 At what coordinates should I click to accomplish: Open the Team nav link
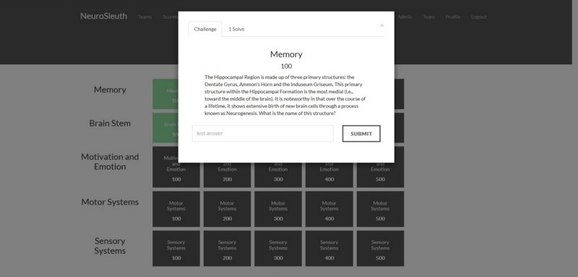click(428, 17)
